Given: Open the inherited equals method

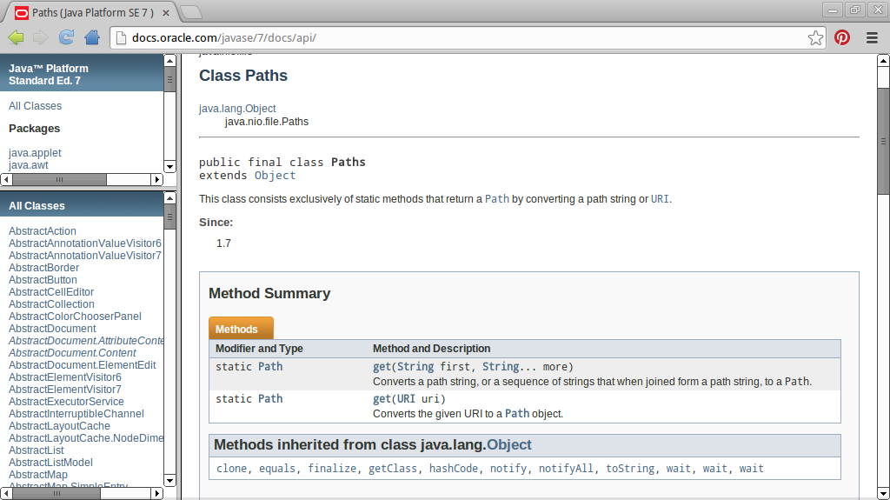Looking at the screenshot, I should [x=277, y=469].
